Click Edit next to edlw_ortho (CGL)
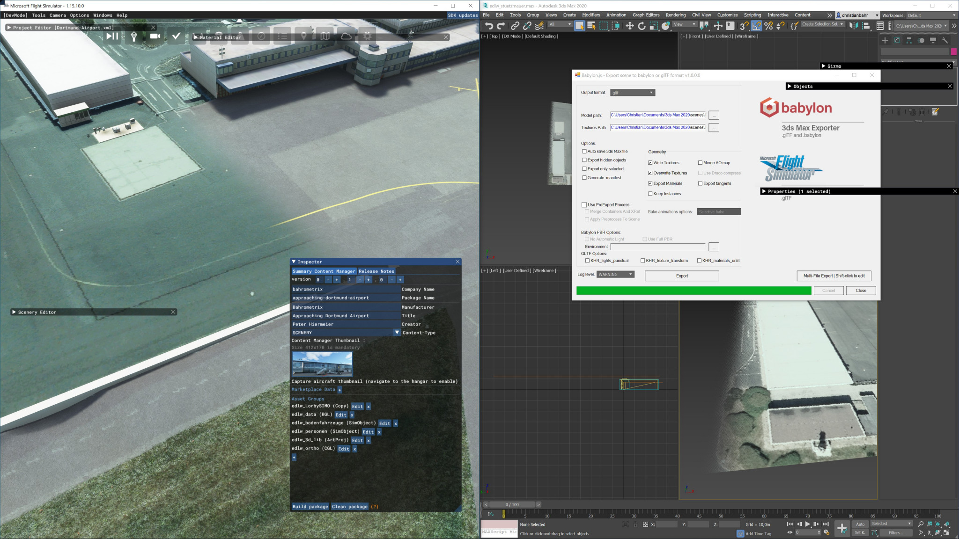The width and height of the screenshot is (959, 539). pos(344,449)
